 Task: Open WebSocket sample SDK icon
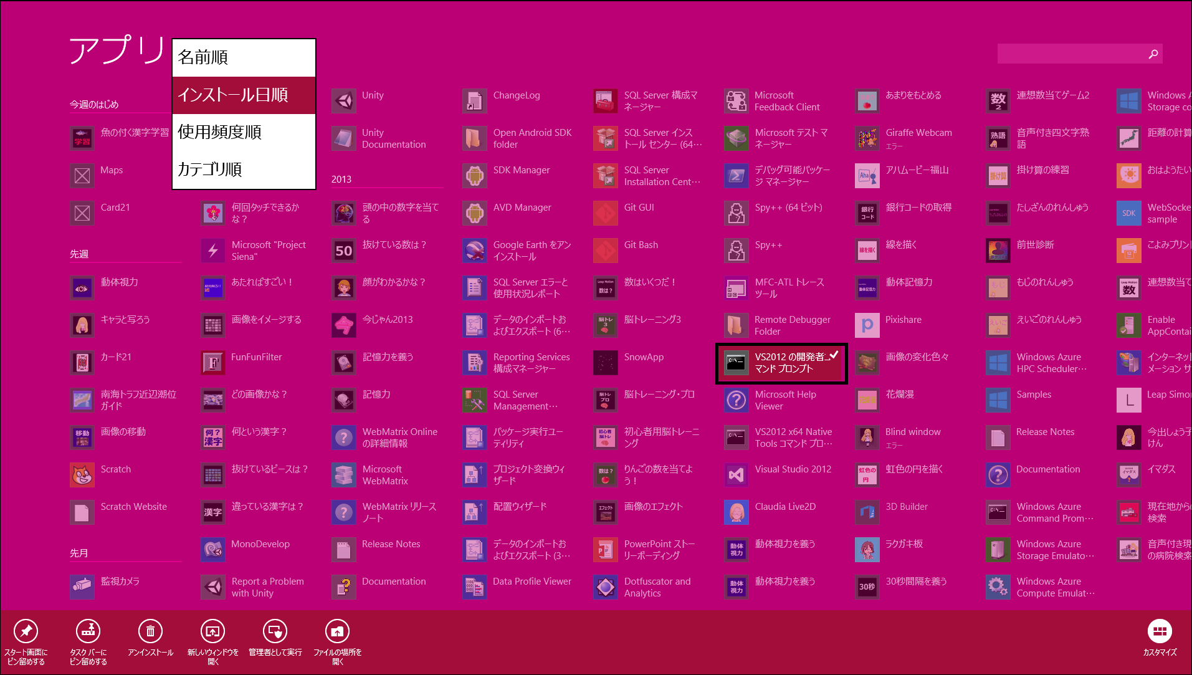pos(1129,213)
